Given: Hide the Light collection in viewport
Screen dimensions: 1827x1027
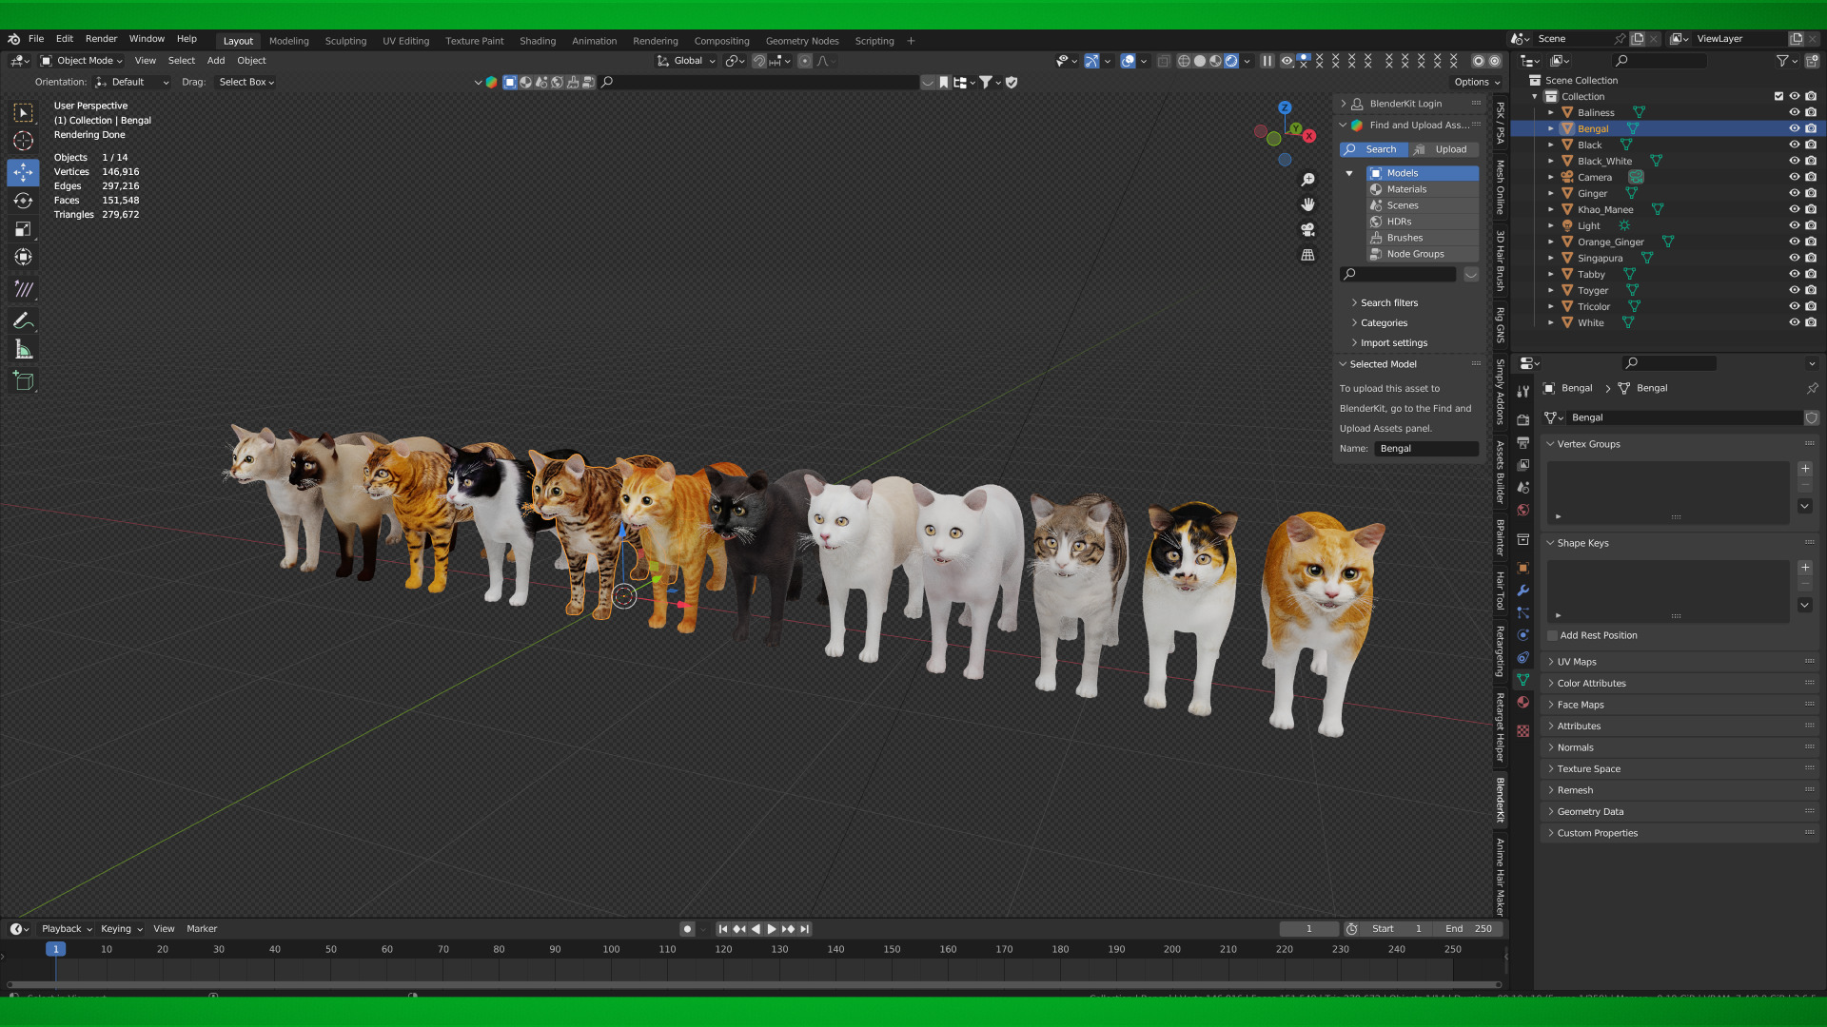Looking at the screenshot, I should pos(1794,225).
